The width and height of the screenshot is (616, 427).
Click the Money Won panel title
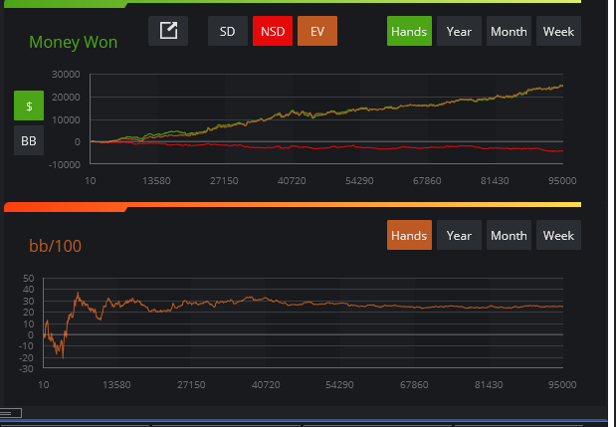click(73, 43)
